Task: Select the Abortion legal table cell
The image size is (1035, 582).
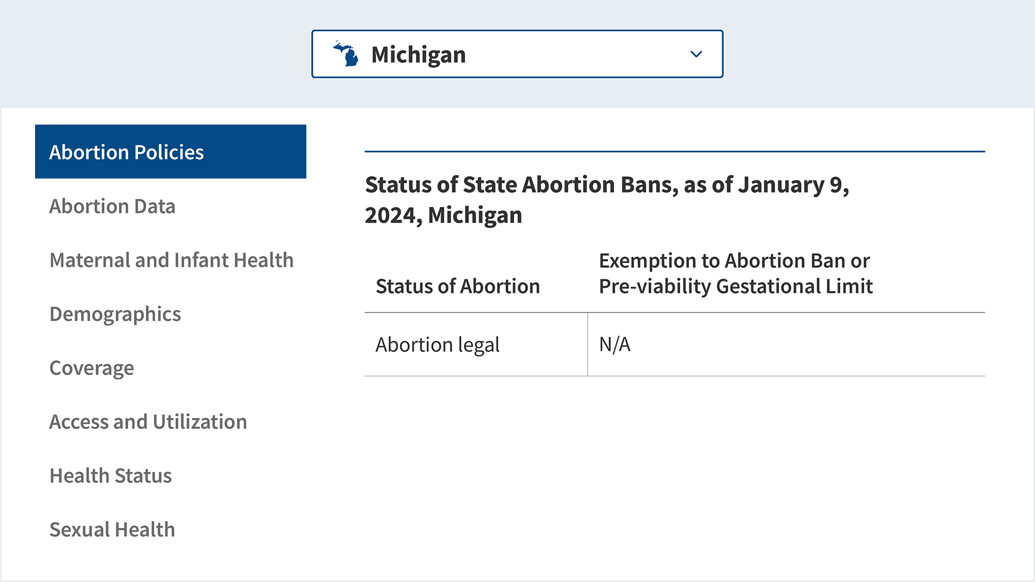Action: (x=437, y=345)
